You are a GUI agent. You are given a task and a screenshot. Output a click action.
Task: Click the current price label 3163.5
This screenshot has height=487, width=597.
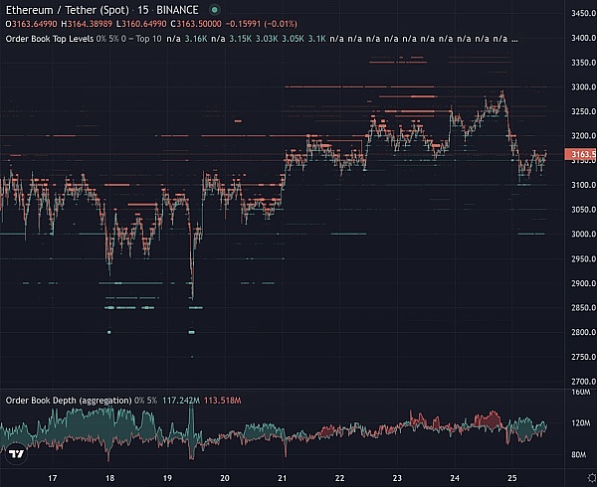(580, 155)
